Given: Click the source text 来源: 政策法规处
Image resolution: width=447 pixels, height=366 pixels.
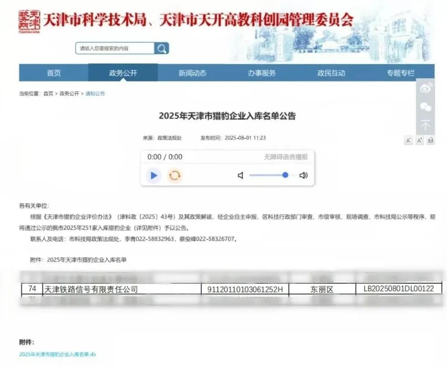Looking at the screenshot, I should click(x=162, y=138).
